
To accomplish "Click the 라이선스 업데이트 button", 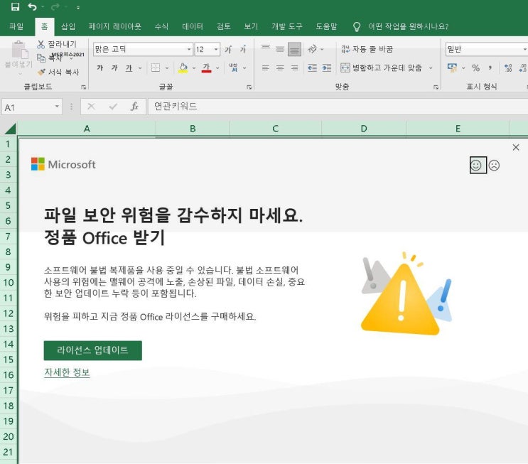I will (x=93, y=350).
